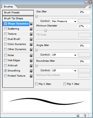This screenshot has width=93, height=118.
Task: Enable the Texture checkbox
Action: coord(5,34)
